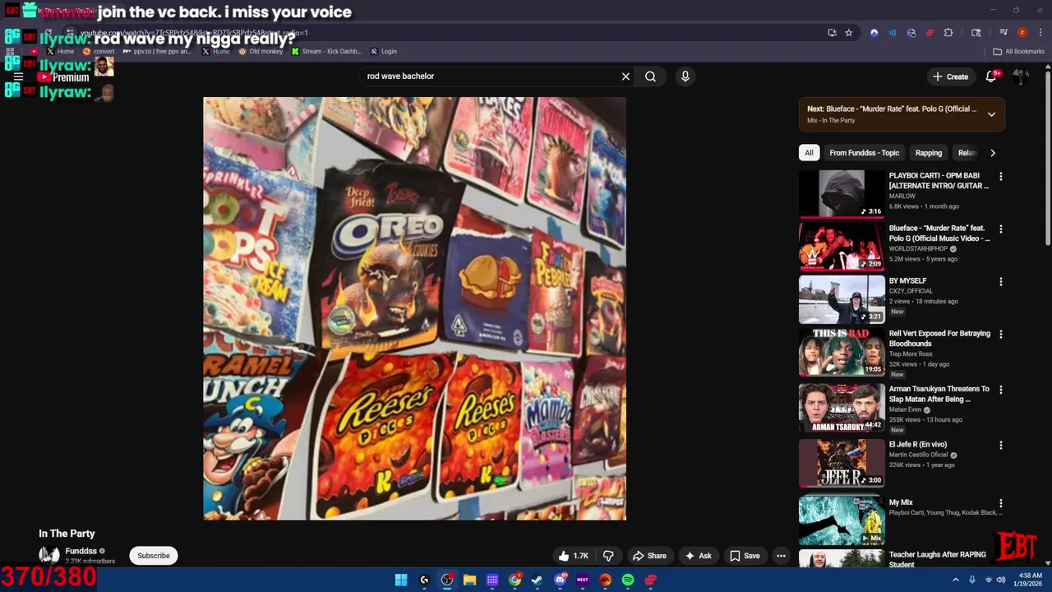Open Rell Vert Exposed video title
The image size is (1052, 592).
point(939,339)
